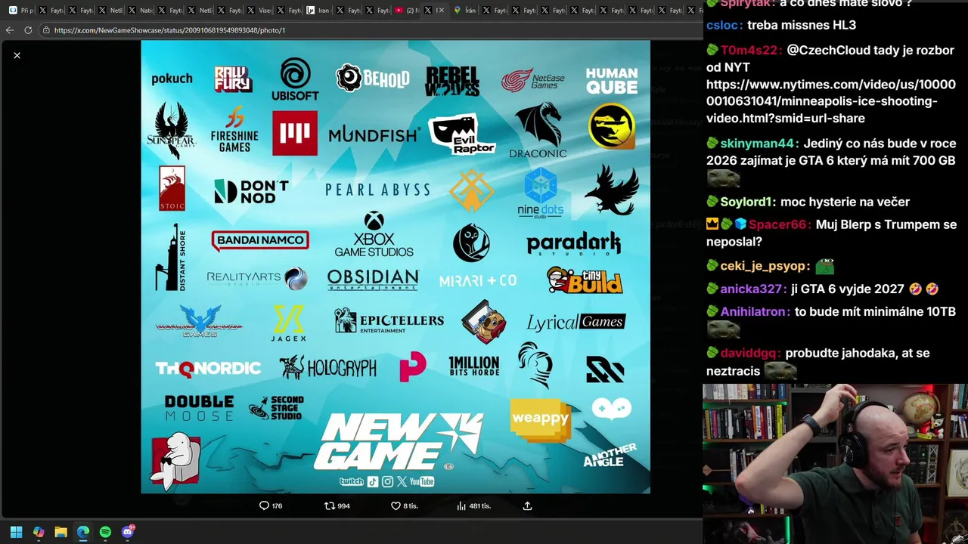The image size is (968, 544).
Task: Open chat user csloc's profile
Action: 723,26
